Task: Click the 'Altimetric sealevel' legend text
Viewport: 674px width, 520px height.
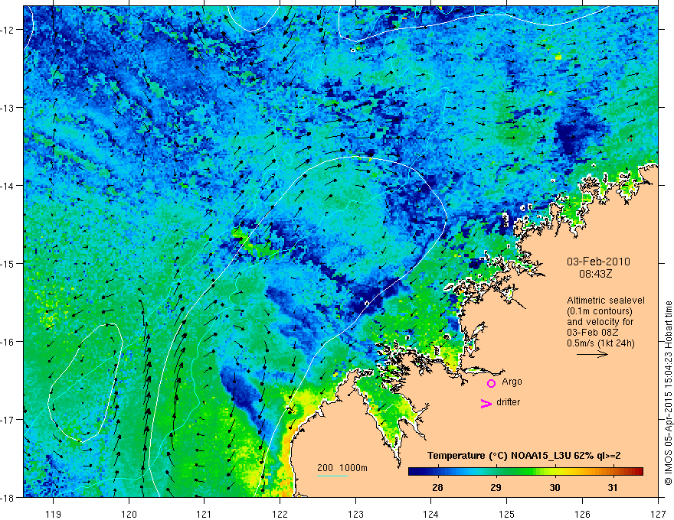Action: [x=606, y=301]
